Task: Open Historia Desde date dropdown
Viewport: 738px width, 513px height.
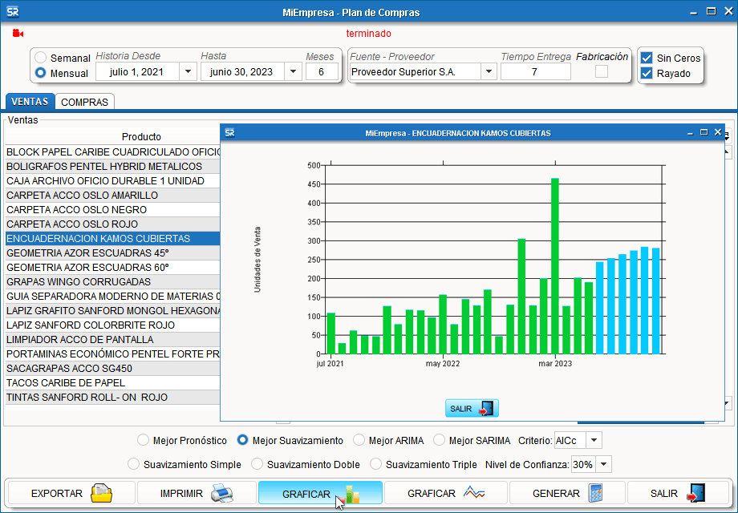Action: point(188,72)
